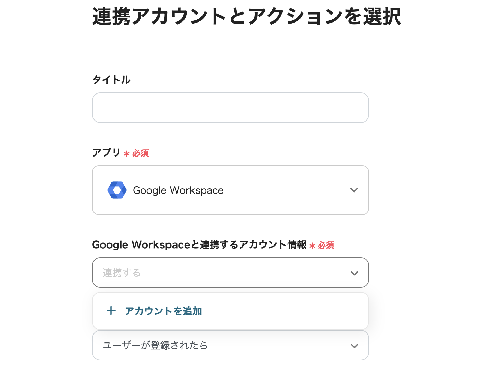484x383 pixels.
Task: Click the 連携する placeholder text
Action: click(122, 273)
